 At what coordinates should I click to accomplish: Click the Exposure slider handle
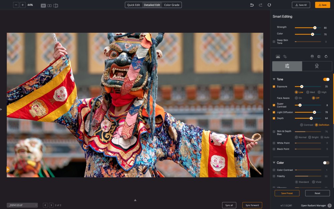tap(302, 87)
